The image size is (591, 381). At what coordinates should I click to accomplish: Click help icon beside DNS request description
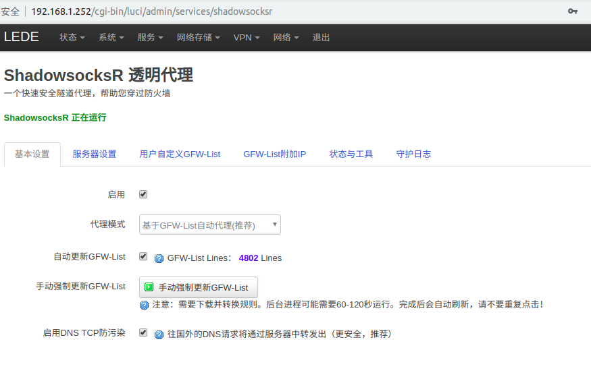point(159,334)
